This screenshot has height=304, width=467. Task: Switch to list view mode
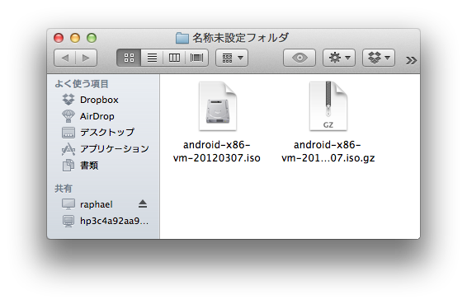tap(152, 58)
